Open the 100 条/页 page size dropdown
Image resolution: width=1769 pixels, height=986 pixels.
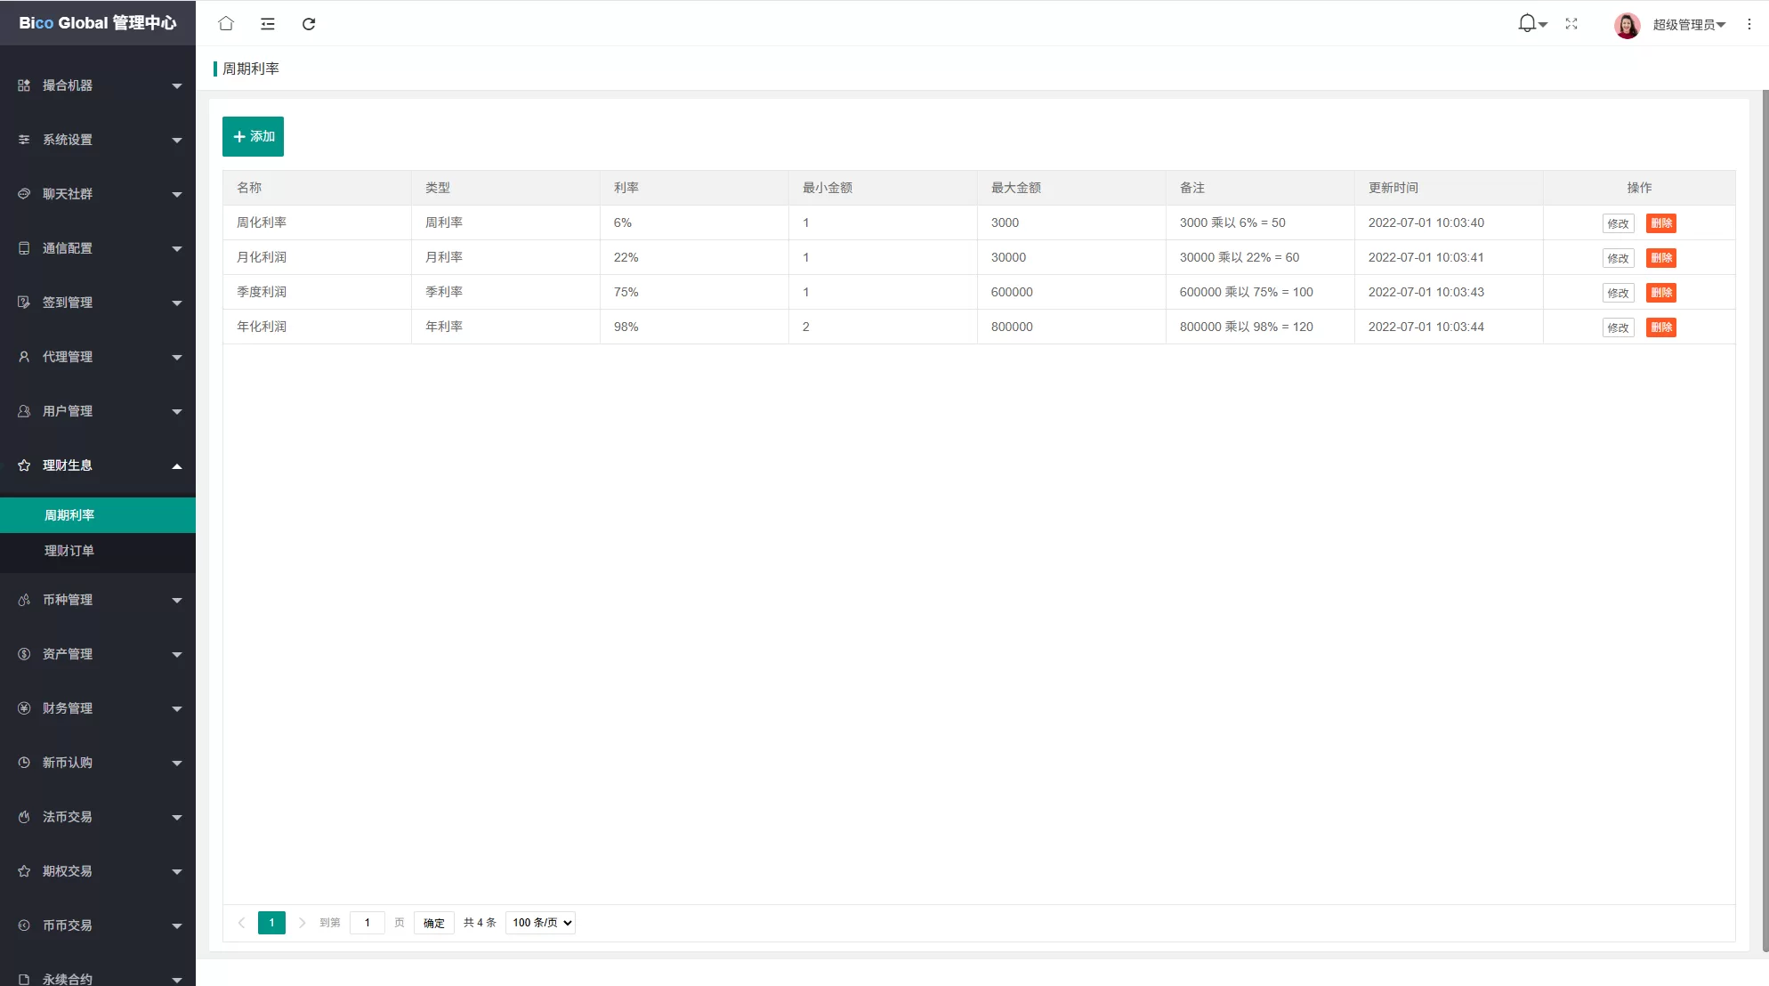pos(540,923)
